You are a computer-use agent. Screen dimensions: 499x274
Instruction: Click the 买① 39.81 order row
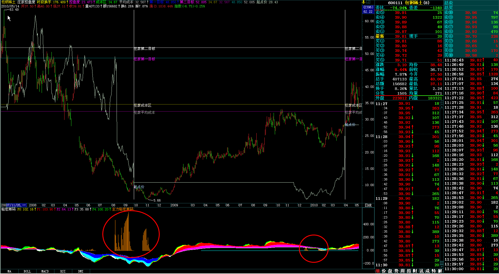click(x=409, y=41)
